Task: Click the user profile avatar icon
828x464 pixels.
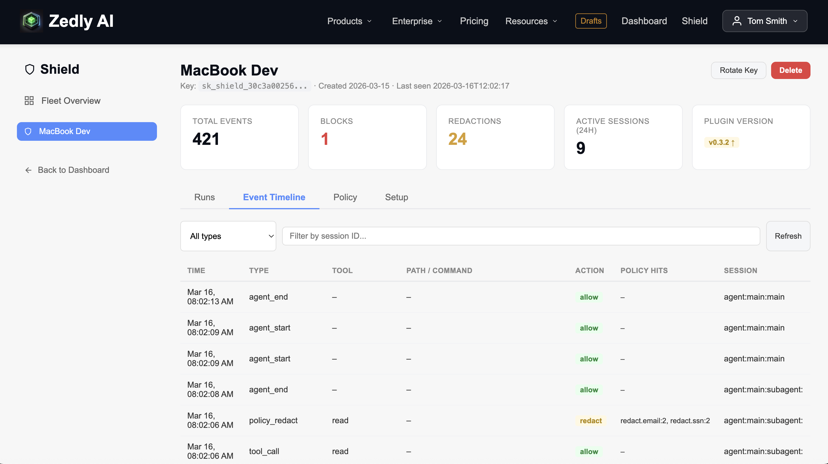Action: click(737, 21)
